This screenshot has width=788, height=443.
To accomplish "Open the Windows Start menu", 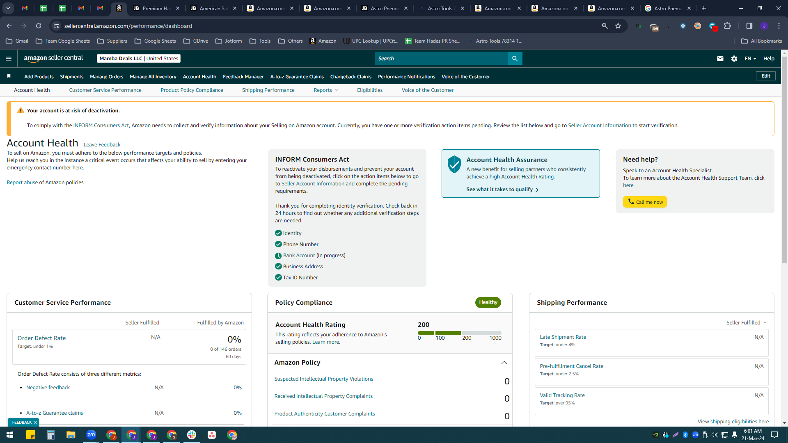I will pyautogui.click(x=10, y=435).
